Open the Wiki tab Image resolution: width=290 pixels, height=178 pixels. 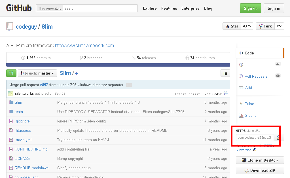click(247, 88)
